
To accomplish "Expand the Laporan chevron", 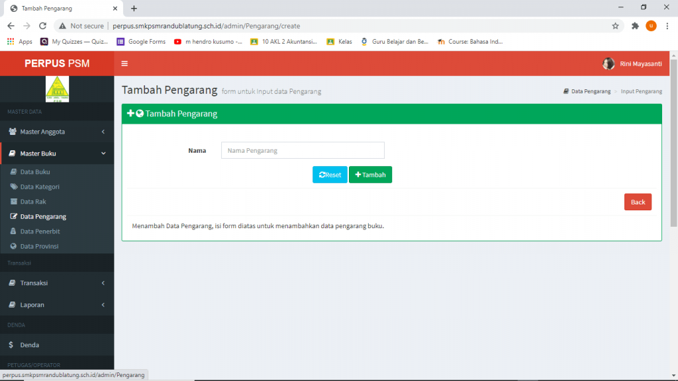I will pos(103,304).
